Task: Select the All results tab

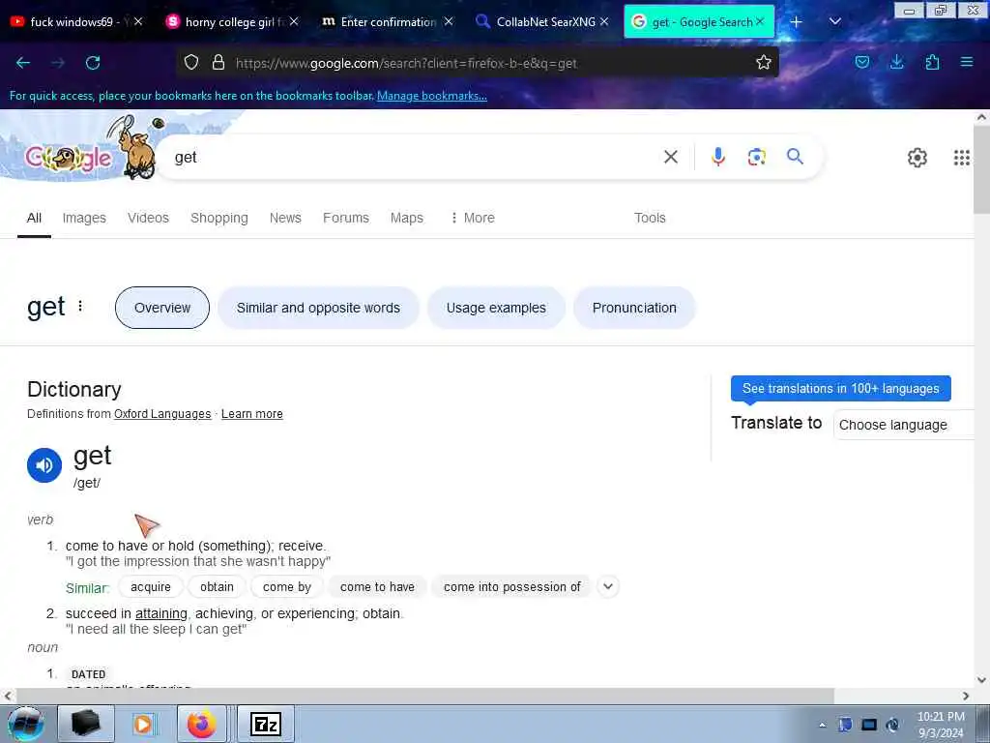Action: point(34,218)
